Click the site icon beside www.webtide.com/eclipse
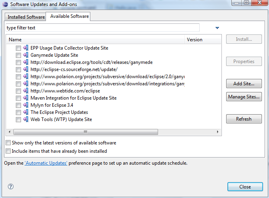269x198 pixels. click(26, 91)
